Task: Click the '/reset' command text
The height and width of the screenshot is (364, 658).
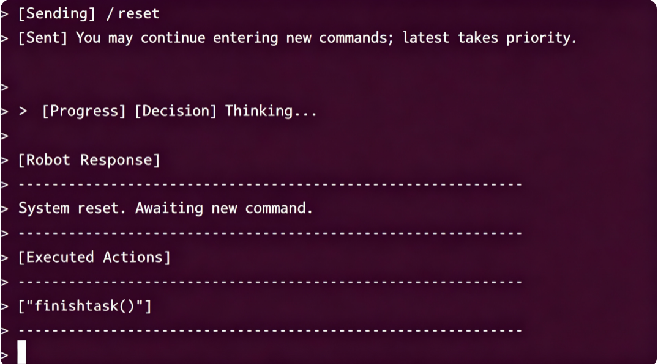Action: coord(133,13)
